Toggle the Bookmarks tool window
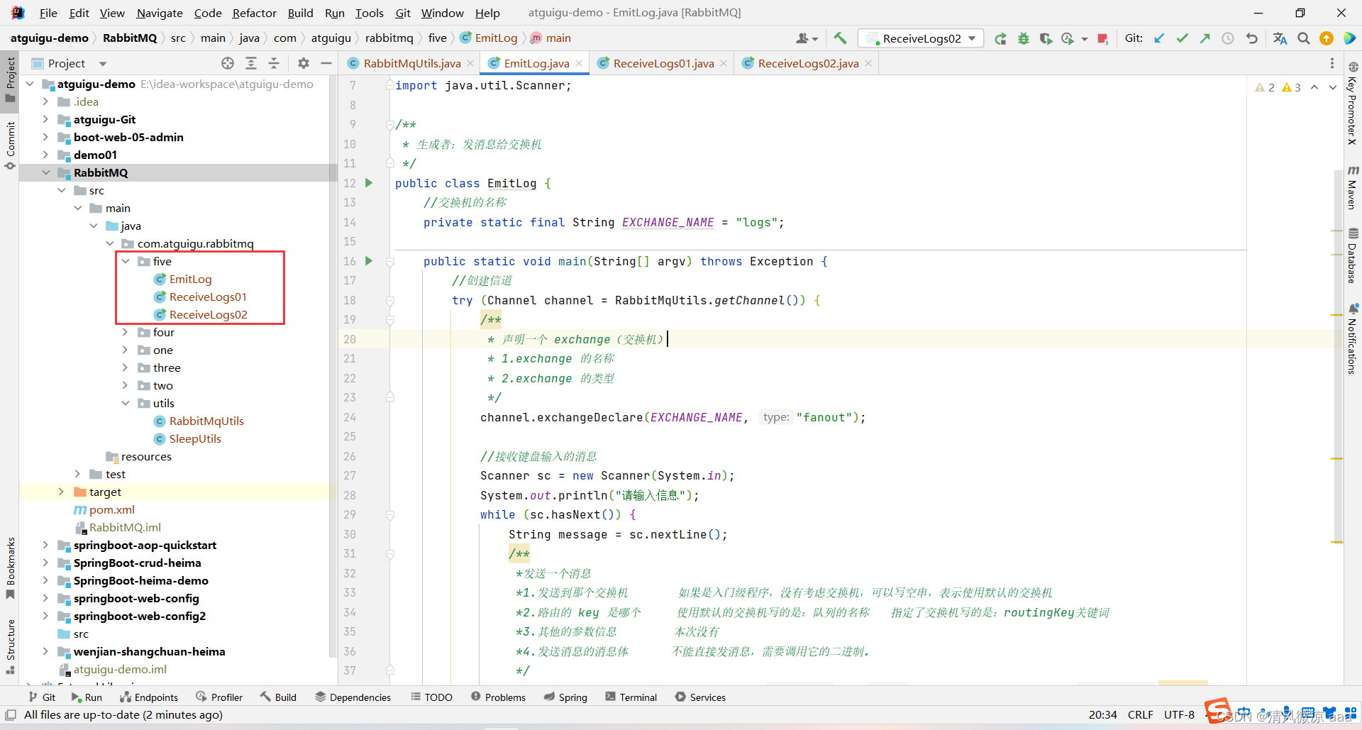The image size is (1362, 730). (x=10, y=568)
